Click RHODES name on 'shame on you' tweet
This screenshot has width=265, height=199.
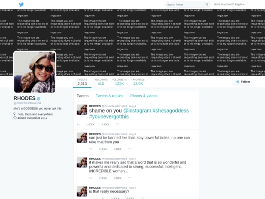(95, 106)
